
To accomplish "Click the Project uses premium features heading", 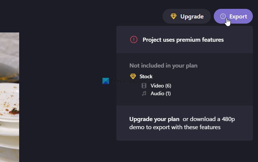I will [x=183, y=39].
